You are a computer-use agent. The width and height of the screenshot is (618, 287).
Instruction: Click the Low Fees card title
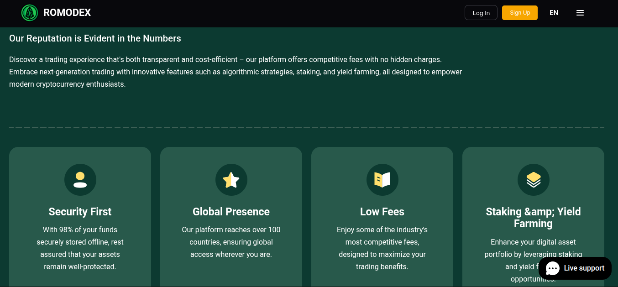click(x=382, y=212)
